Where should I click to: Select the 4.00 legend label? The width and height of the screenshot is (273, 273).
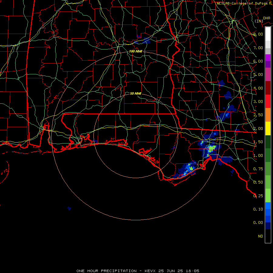pyautogui.click(x=258, y=88)
